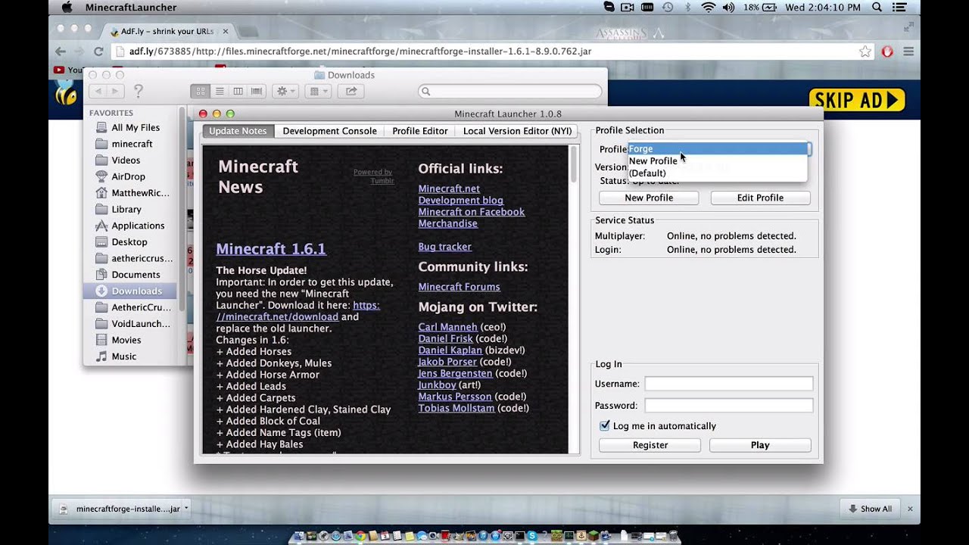Click the Skype icon in menu bar
Screen dimensions: 969x545
coord(609,8)
